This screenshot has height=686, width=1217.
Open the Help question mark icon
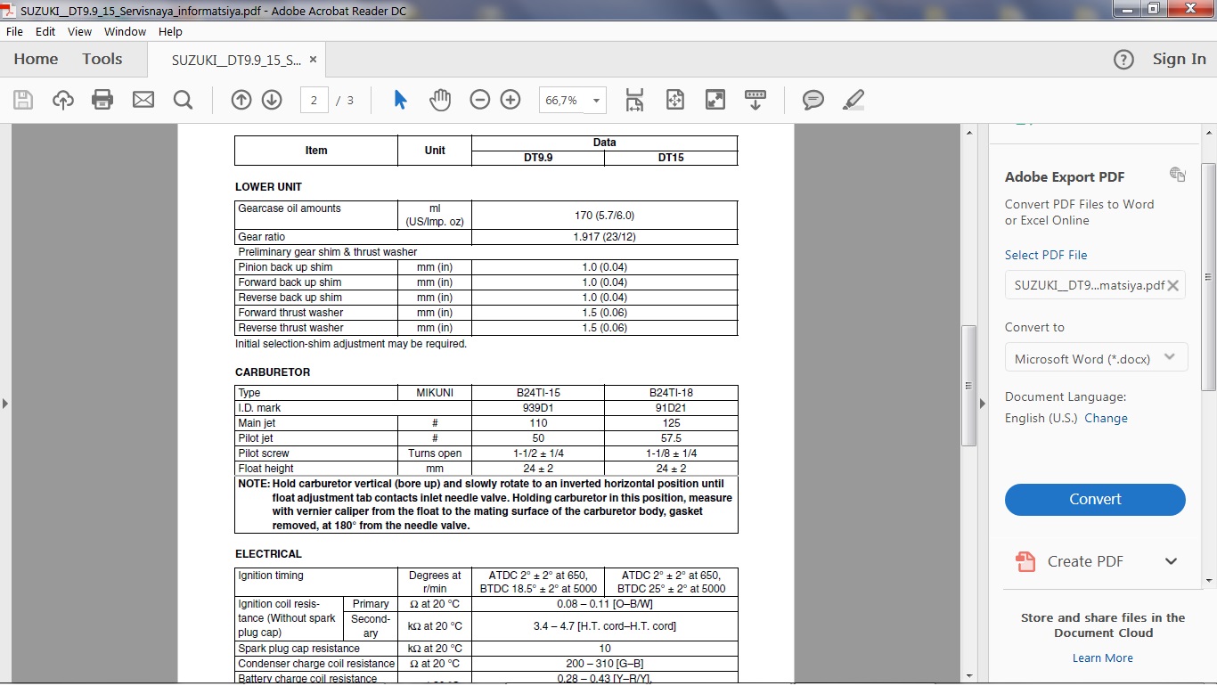1123,60
